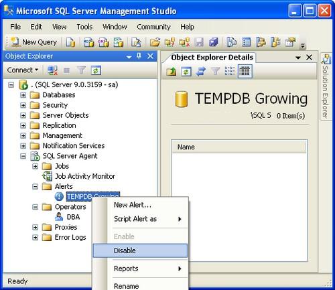Expand the Proxies folder
Screen dimensions: 335x290
click(x=35, y=227)
